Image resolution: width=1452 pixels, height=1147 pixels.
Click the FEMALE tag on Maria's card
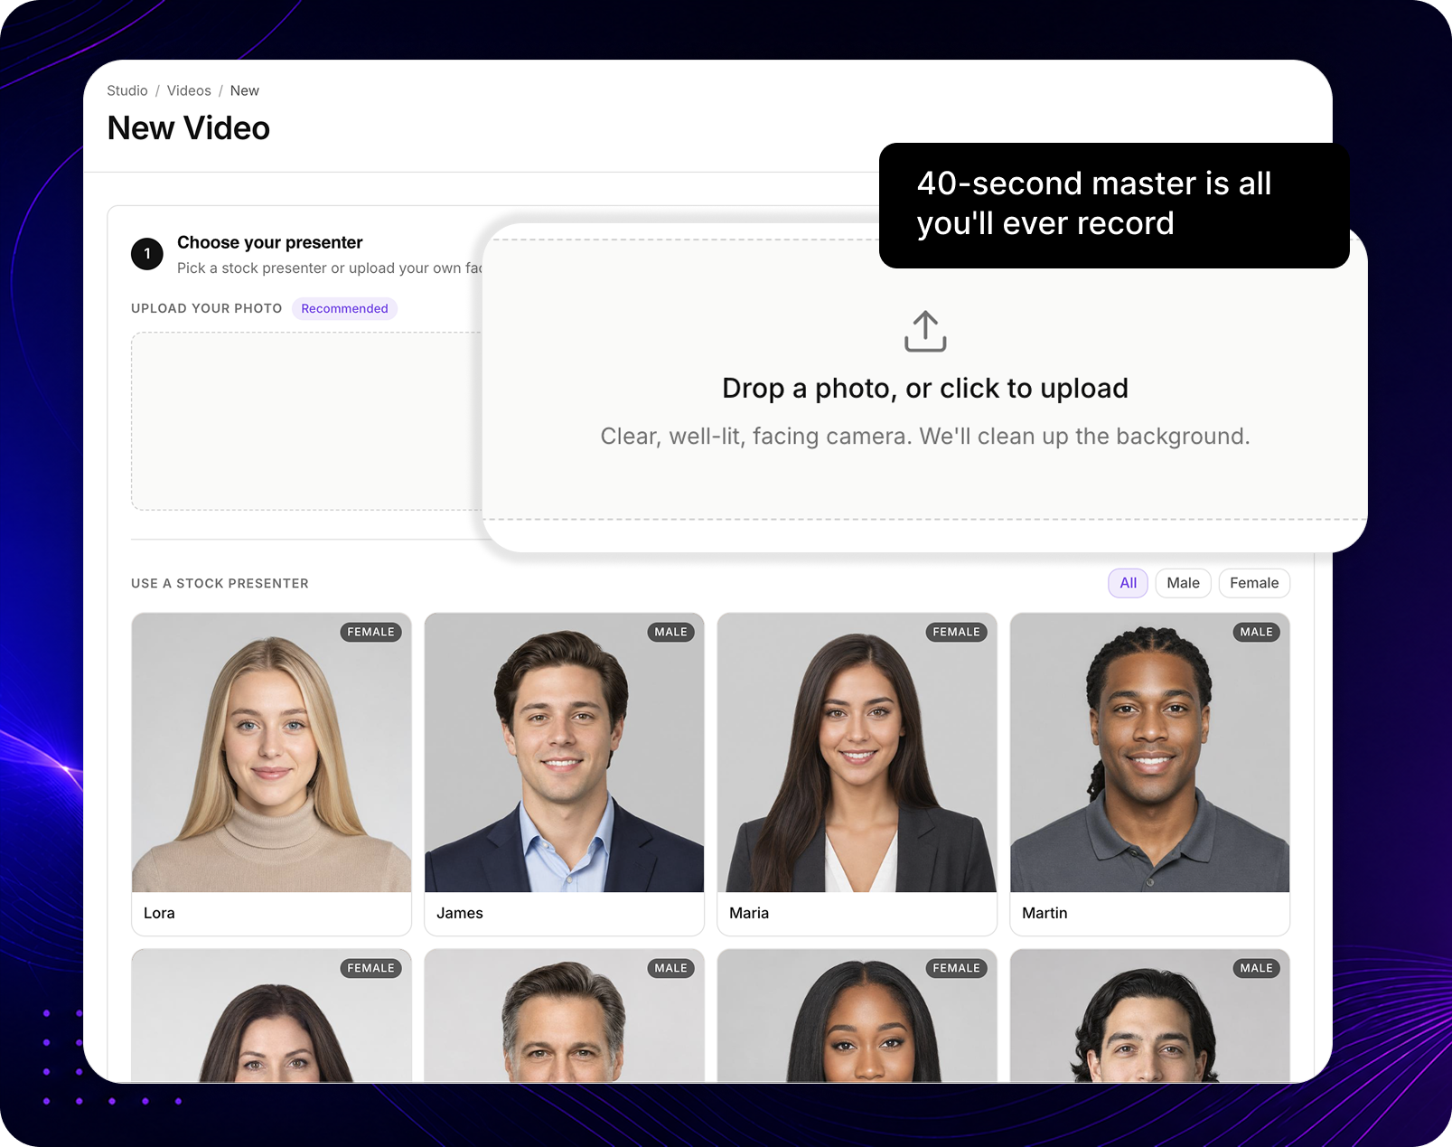coord(956,632)
